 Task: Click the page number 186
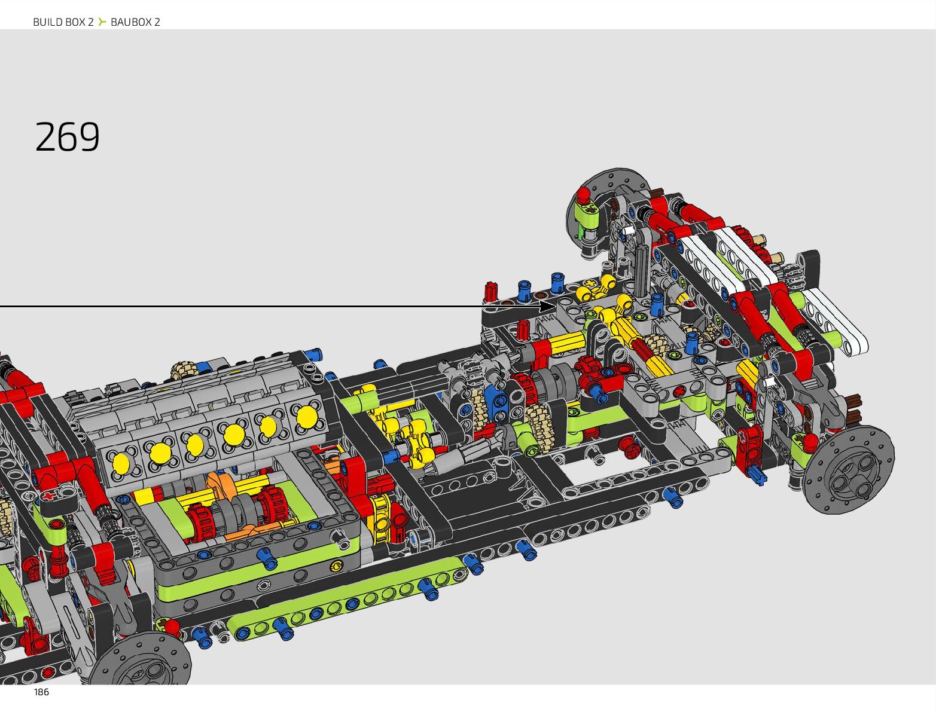[x=41, y=692]
